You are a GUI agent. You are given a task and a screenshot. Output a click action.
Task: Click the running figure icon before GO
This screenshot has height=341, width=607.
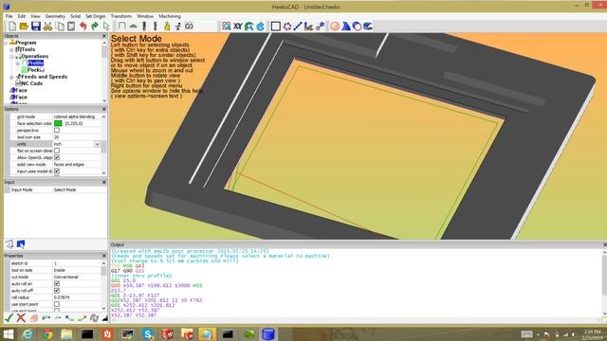pyautogui.click(x=177, y=26)
